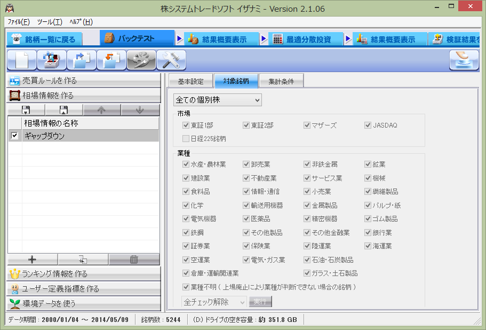Enable the 日経225銘柄 checkbox
This screenshot has height=330, width=486.
186,138
